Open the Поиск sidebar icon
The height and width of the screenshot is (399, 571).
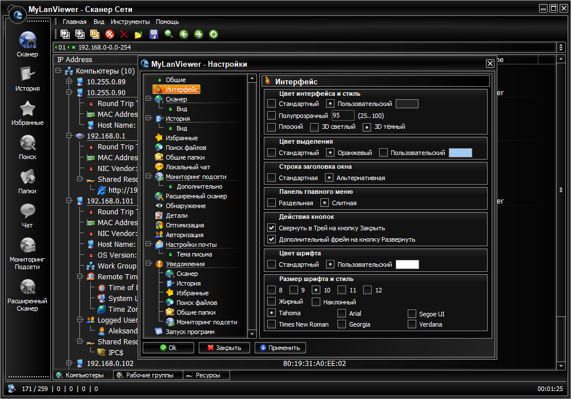point(27,147)
